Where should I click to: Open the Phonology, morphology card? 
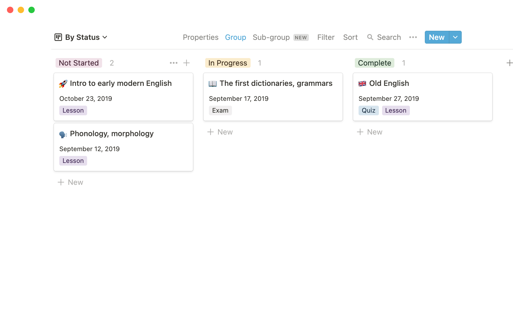pyautogui.click(x=112, y=134)
